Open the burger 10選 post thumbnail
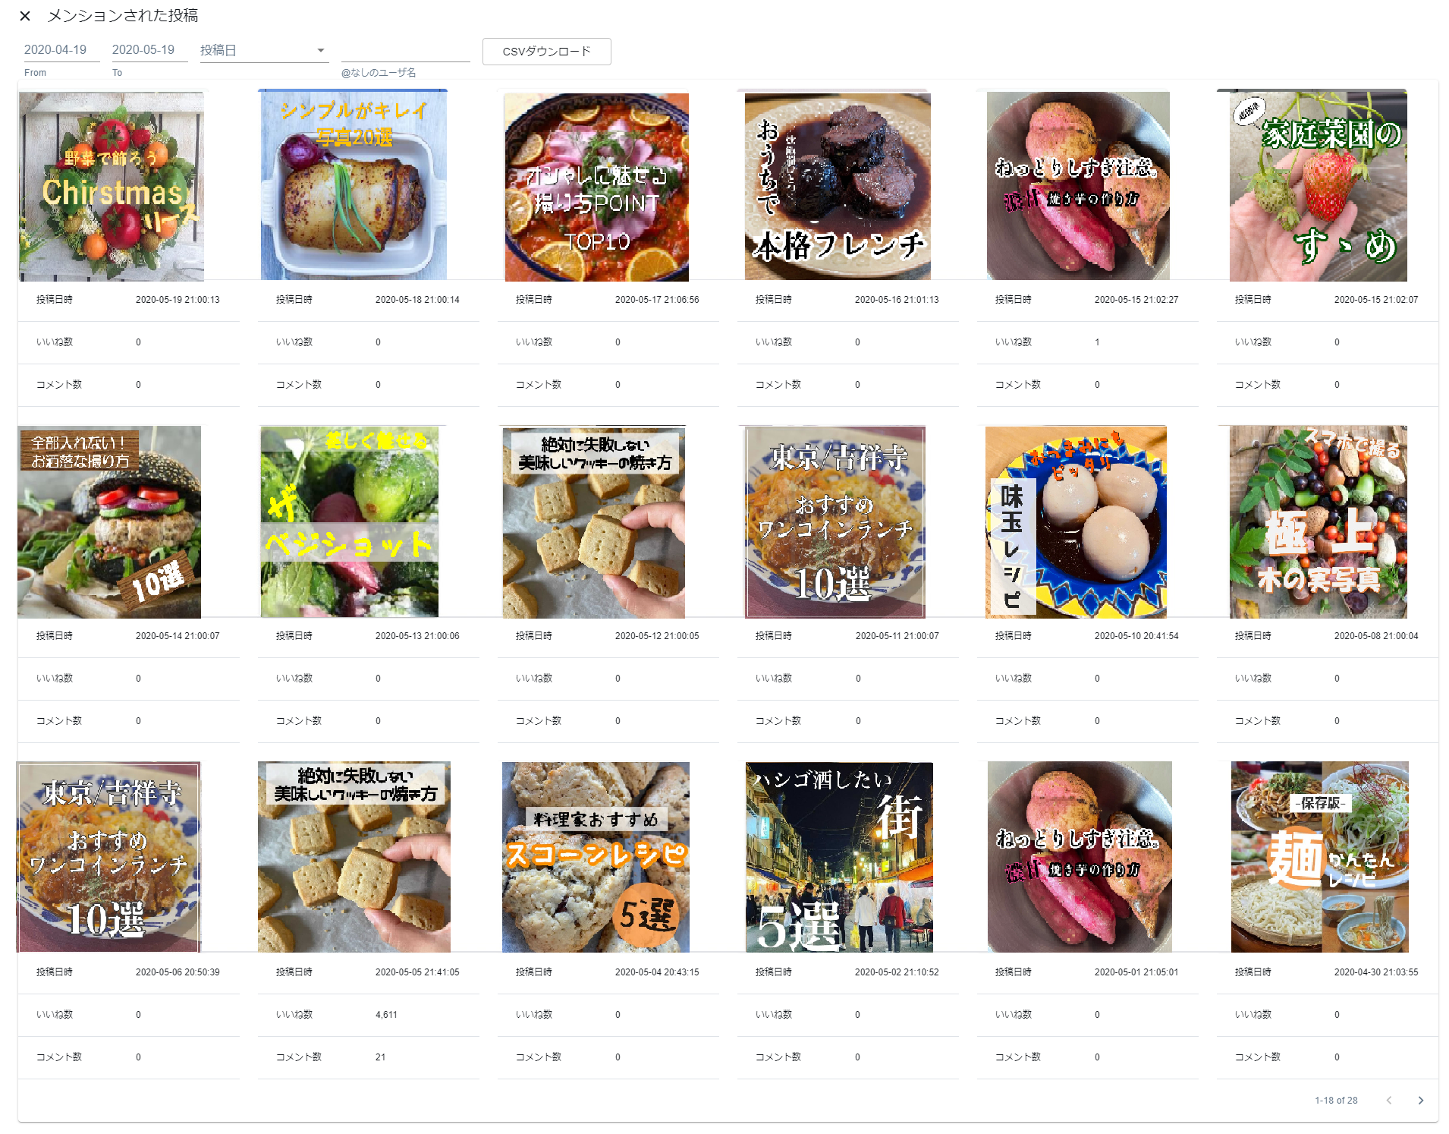This screenshot has height=1134, width=1449. (x=109, y=521)
